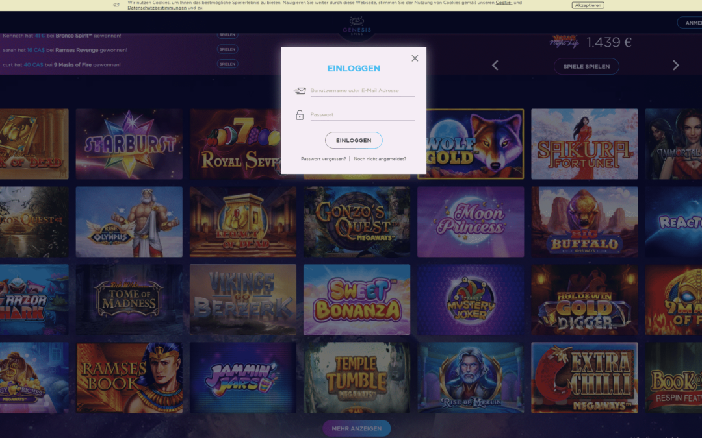Open the Book of Dead game tile
The height and width of the screenshot is (438, 702).
34,144
